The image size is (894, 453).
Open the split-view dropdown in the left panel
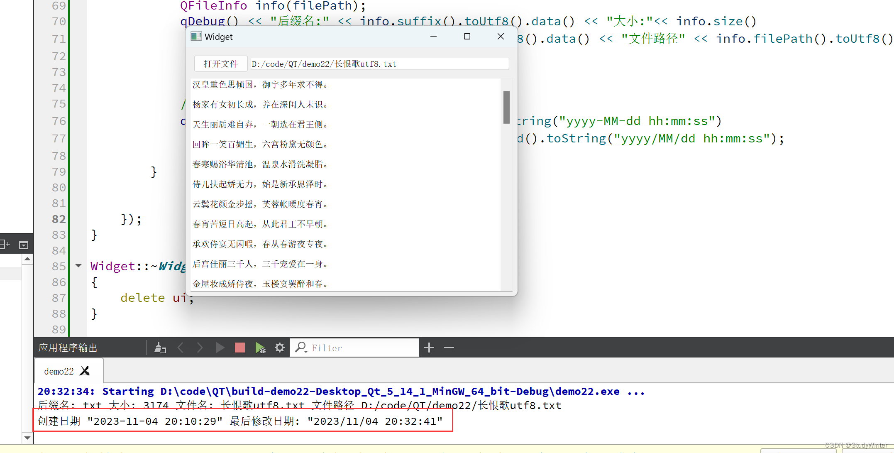coord(24,244)
